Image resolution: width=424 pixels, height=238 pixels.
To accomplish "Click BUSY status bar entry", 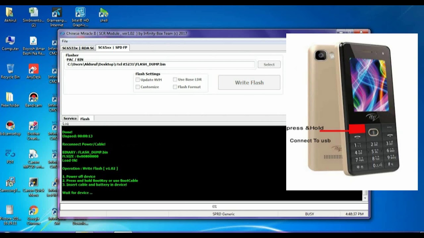I will point(309,214).
